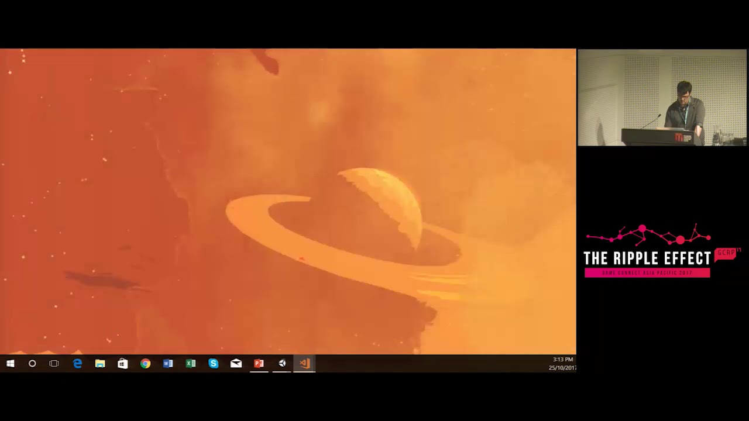This screenshot has width=749, height=421.
Task: Open Task View in the taskbar
Action: [54, 364]
